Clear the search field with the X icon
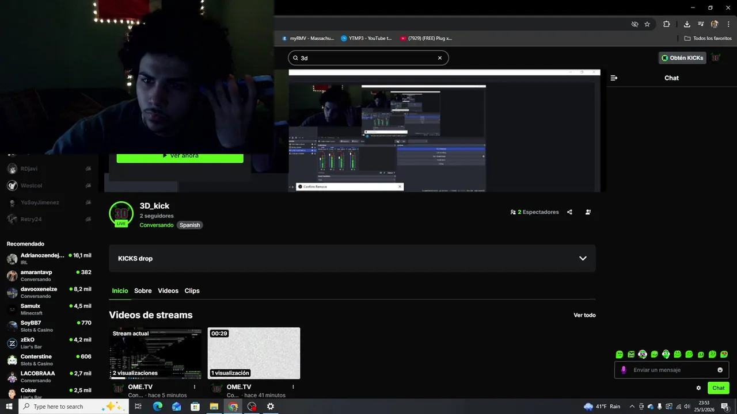 440,58
